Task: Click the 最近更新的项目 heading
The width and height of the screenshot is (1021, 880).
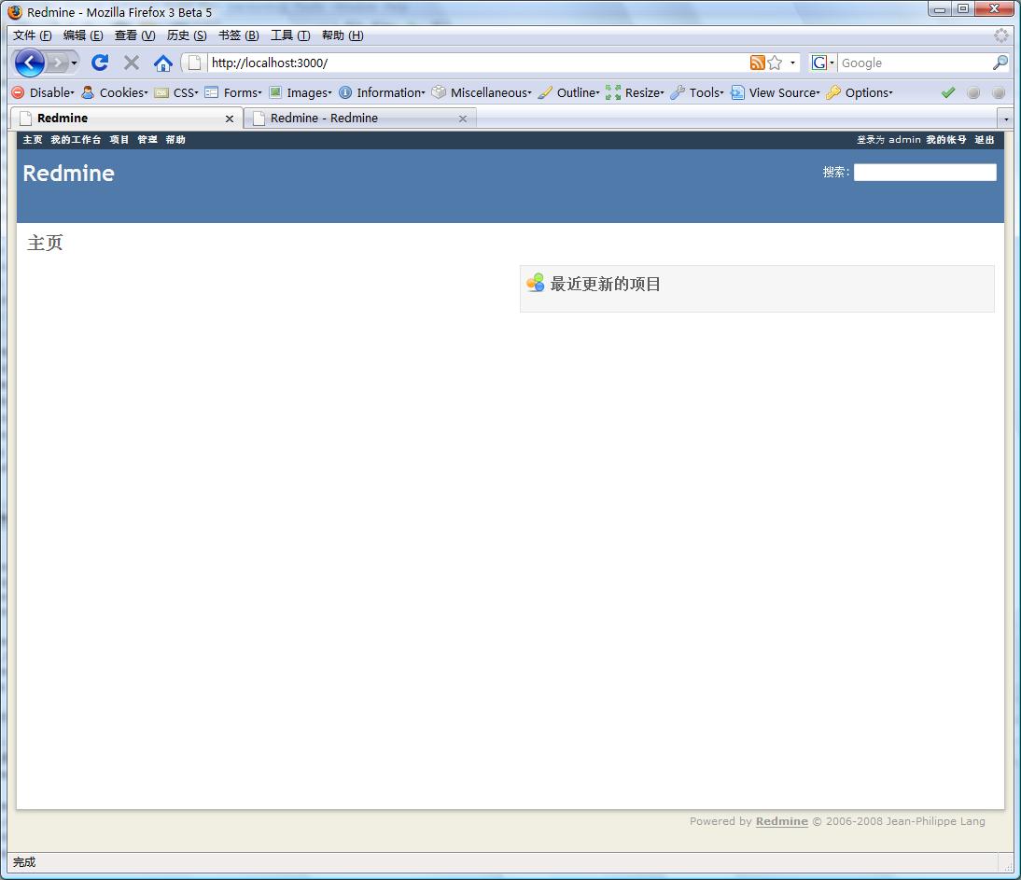Action: pos(606,284)
